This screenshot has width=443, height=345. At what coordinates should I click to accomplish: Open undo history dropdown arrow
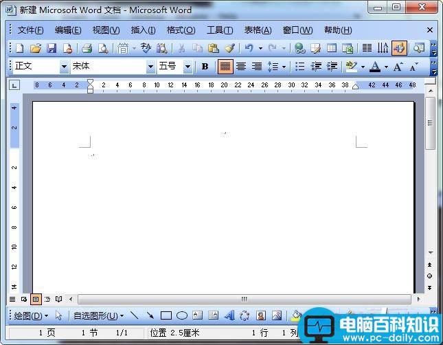(260, 48)
